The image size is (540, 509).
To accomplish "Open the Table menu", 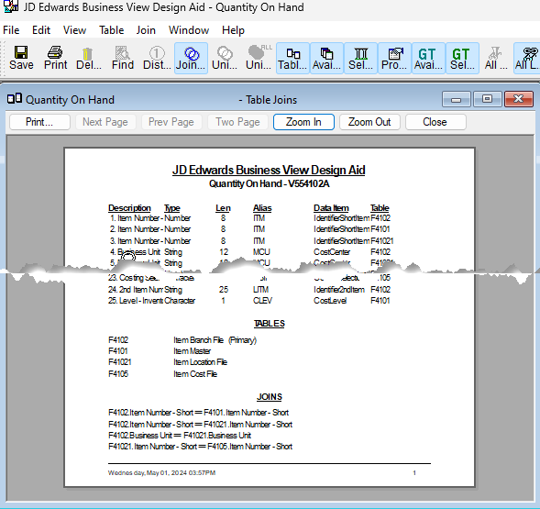I will [x=112, y=30].
